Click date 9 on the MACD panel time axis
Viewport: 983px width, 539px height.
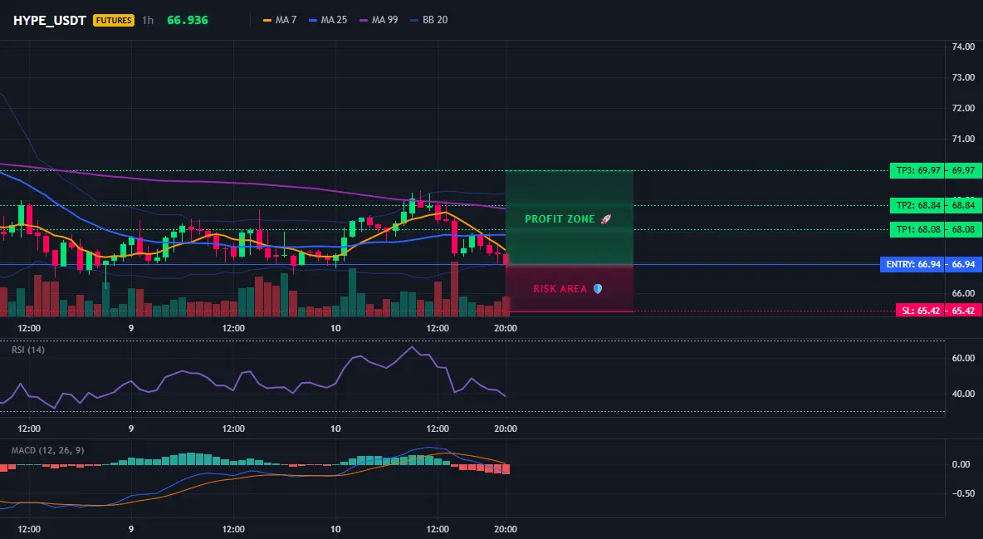click(131, 529)
